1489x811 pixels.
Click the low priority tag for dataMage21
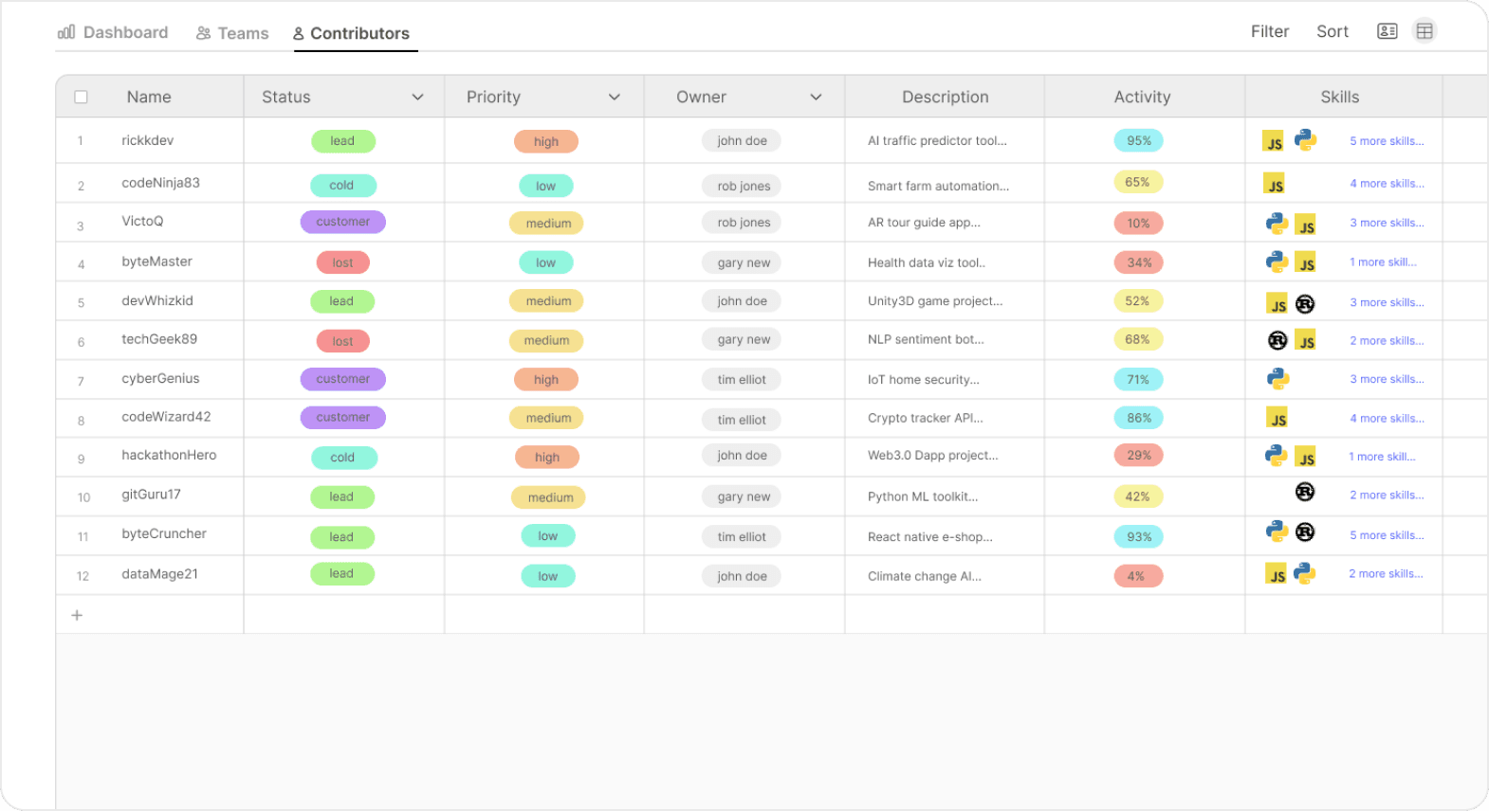coord(548,576)
